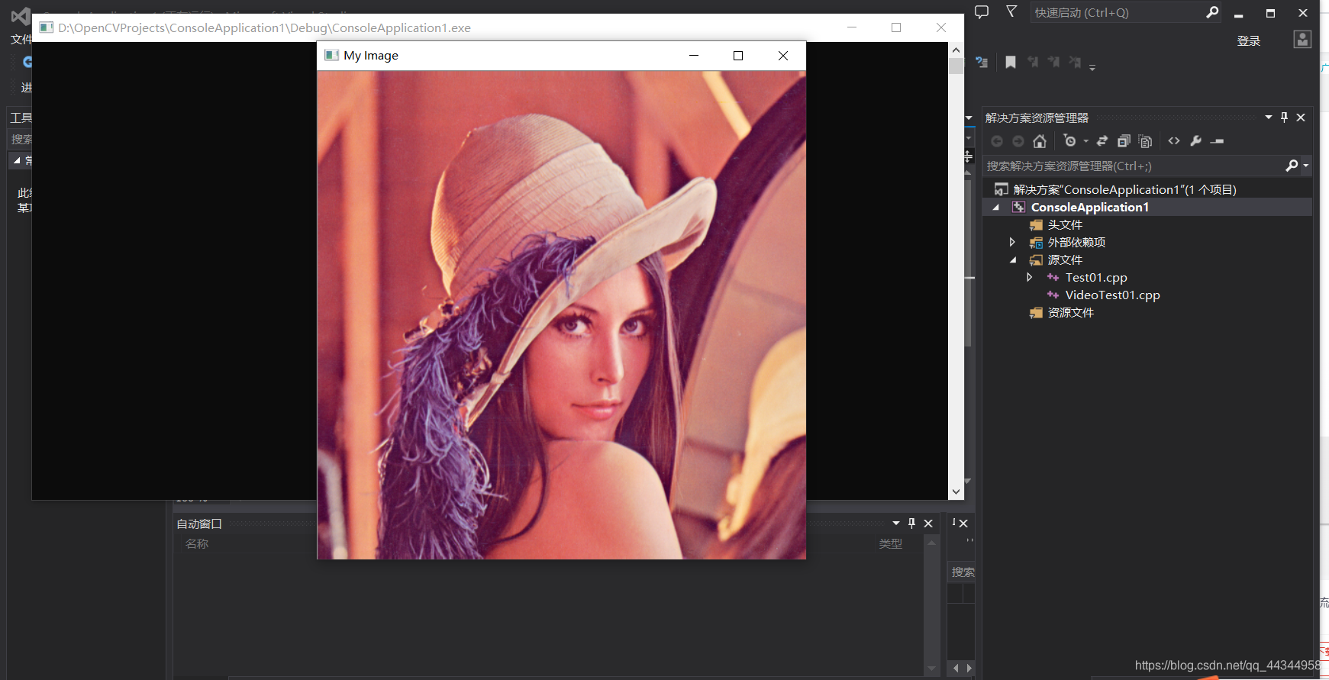Open the feedback speech-bubble icon
1329x680 pixels.
(x=982, y=11)
